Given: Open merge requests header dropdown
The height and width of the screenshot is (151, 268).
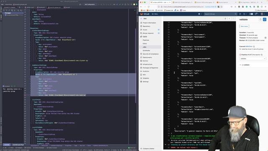Looking at the screenshot, I should point(245,14).
